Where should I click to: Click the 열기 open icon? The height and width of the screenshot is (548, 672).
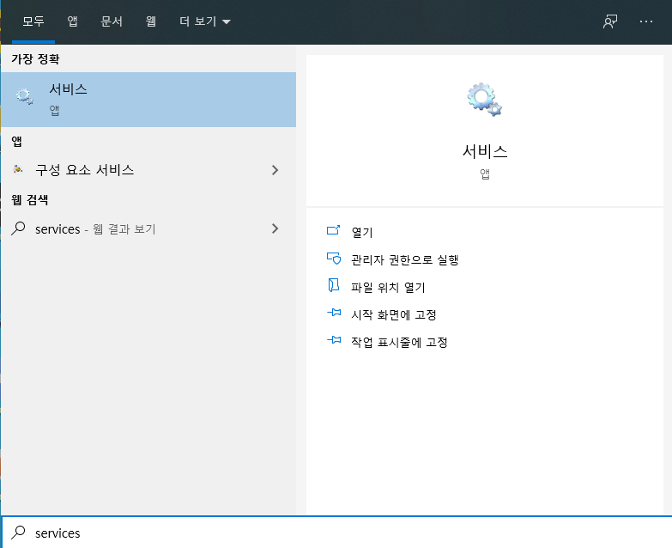[x=334, y=231]
